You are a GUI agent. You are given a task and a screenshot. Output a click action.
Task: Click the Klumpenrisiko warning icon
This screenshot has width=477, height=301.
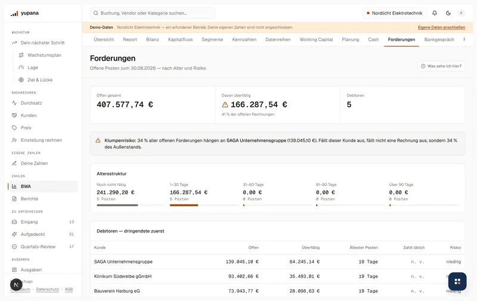point(98,141)
